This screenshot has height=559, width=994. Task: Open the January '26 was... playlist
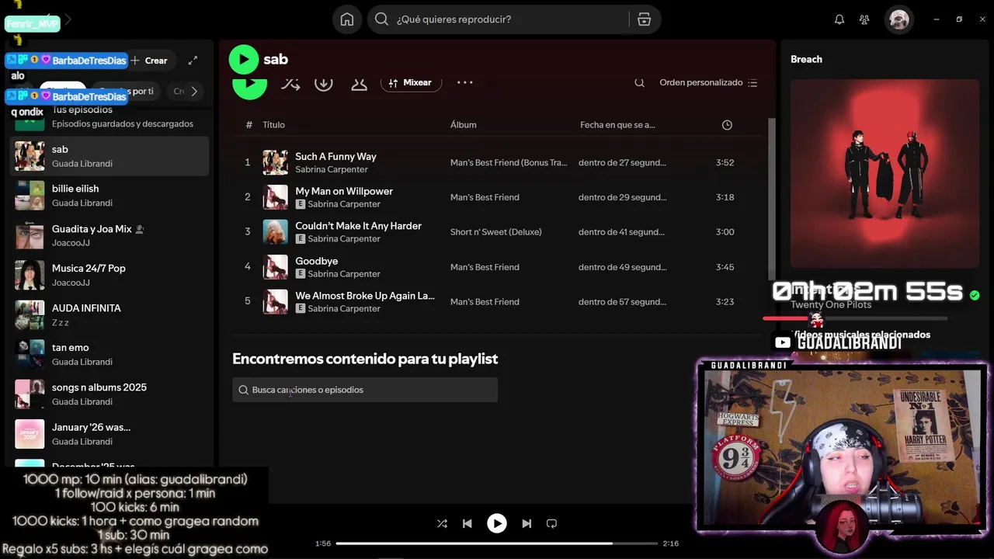point(109,434)
